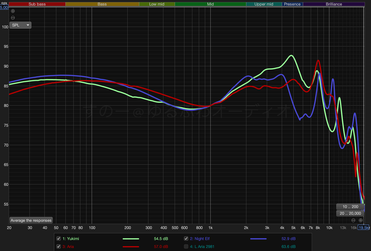
Task: Select the Sub bass band label
Action: (x=37, y=4)
